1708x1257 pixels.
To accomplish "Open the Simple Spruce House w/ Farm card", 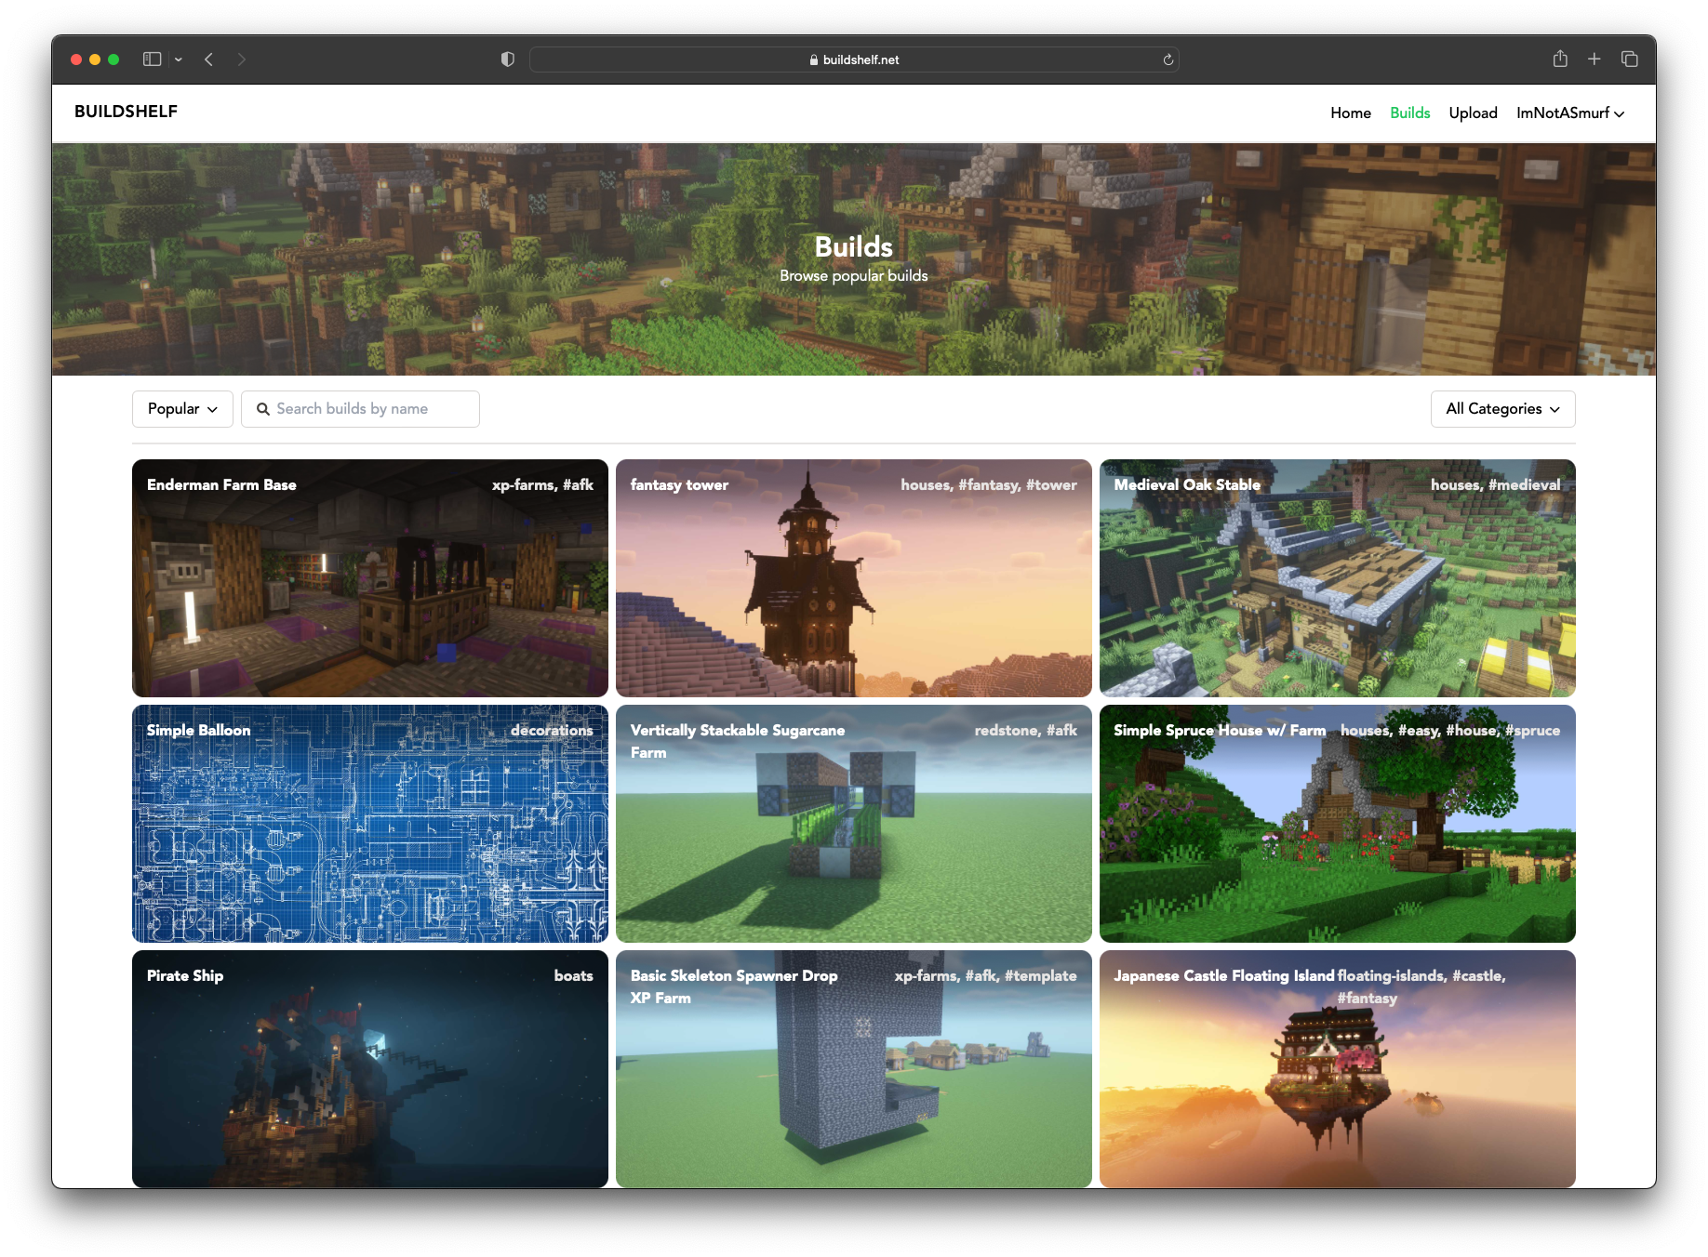I will click(1338, 824).
